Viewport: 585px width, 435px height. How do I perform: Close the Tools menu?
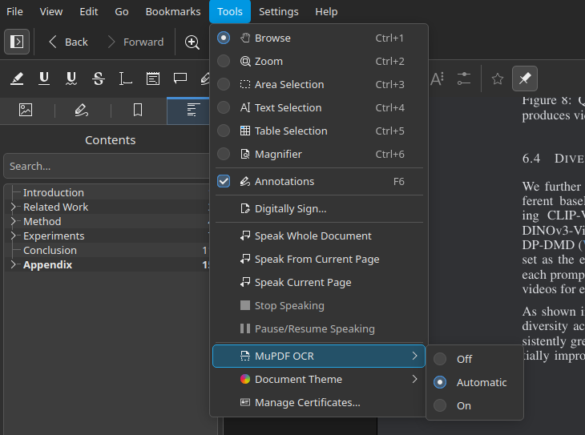230,11
